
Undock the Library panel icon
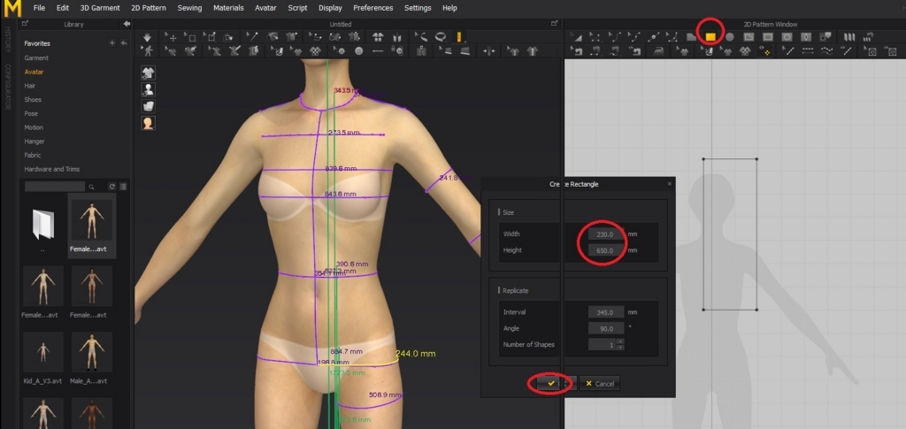click(x=25, y=24)
